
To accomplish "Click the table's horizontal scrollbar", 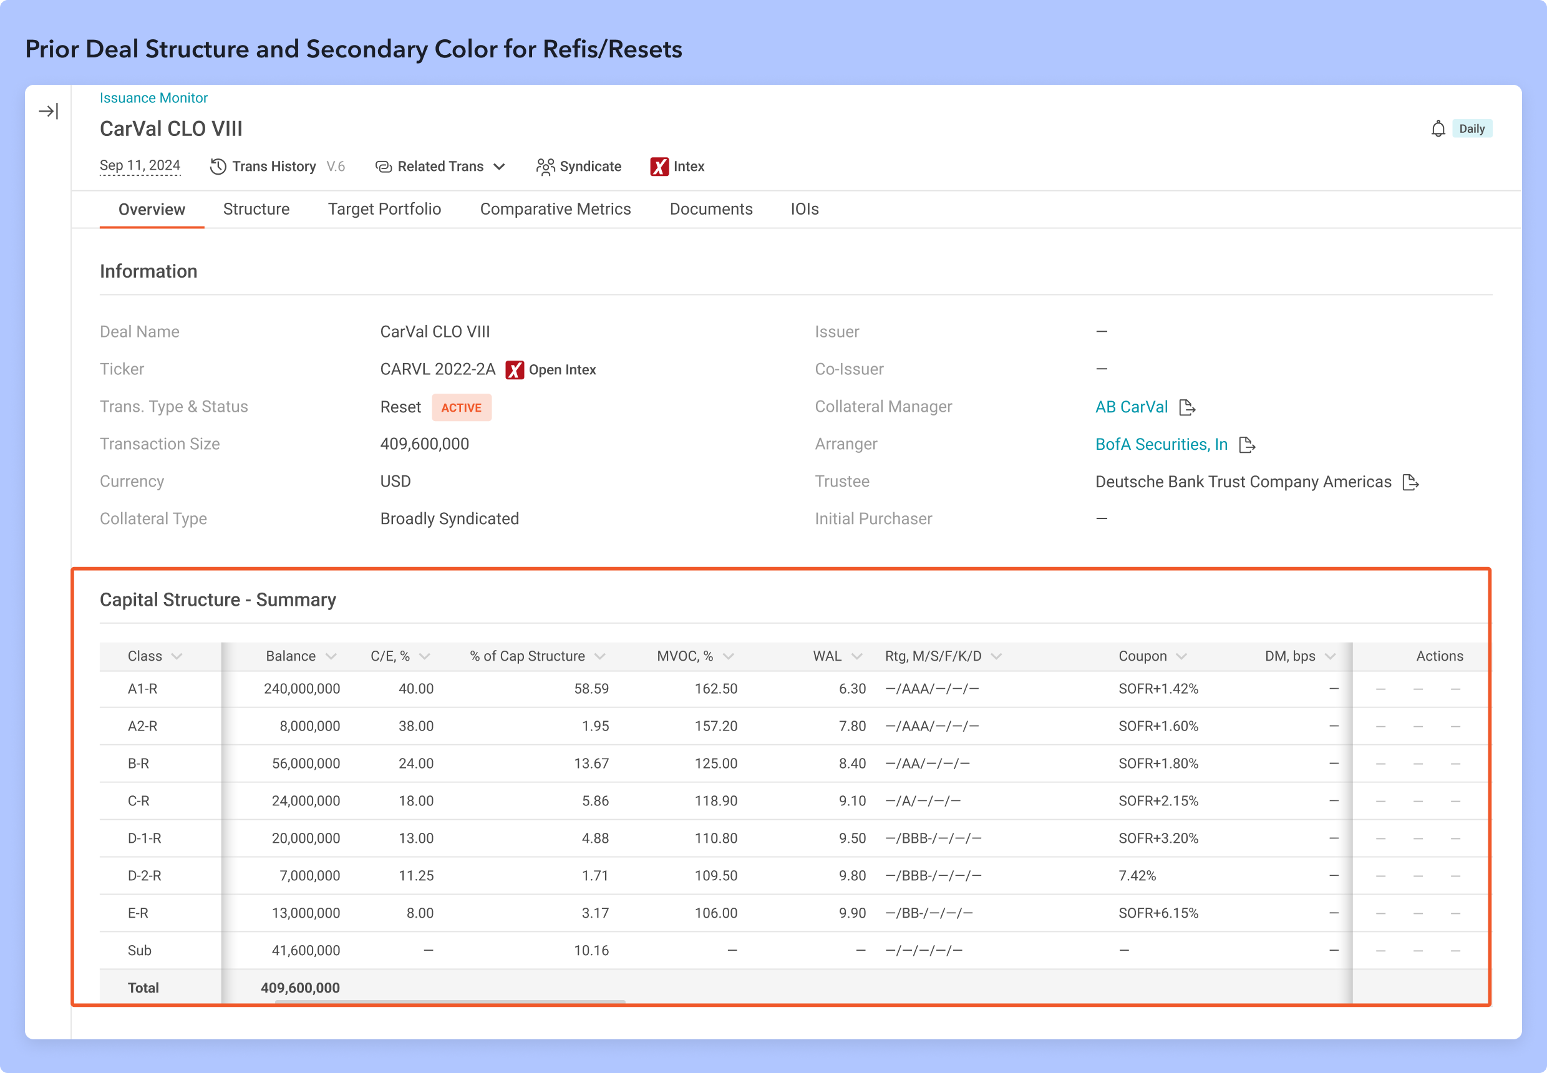I will click(450, 1002).
